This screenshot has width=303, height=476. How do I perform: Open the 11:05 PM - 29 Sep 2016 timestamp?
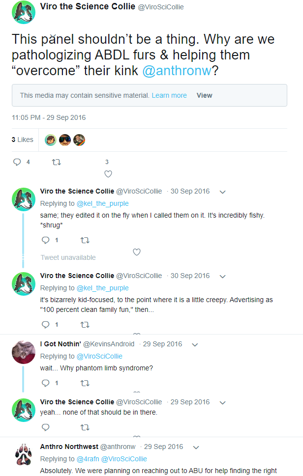[x=49, y=118]
